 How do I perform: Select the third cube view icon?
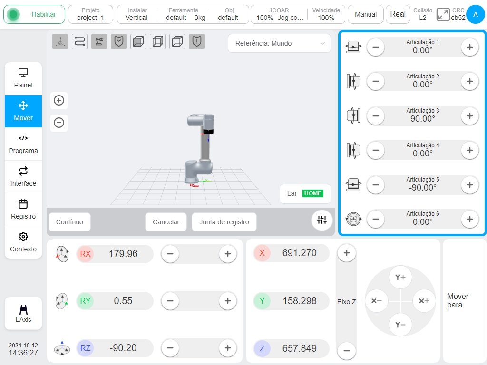pyautogui.click(x=177, y=42)
